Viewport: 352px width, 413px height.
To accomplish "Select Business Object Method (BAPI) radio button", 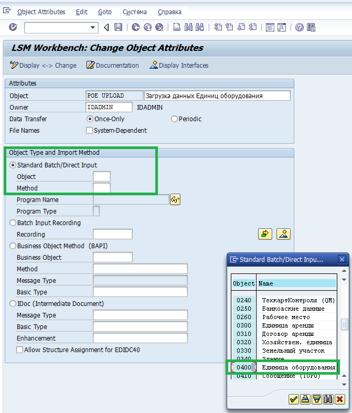I will (13, 246).
